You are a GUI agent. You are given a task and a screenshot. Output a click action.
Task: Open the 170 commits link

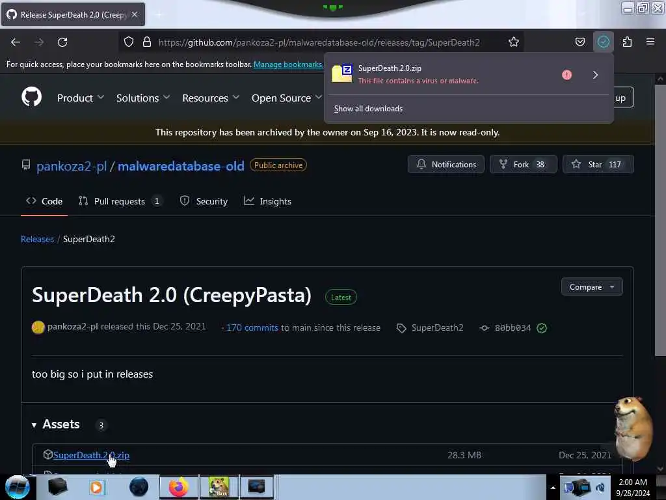point(252,328)
